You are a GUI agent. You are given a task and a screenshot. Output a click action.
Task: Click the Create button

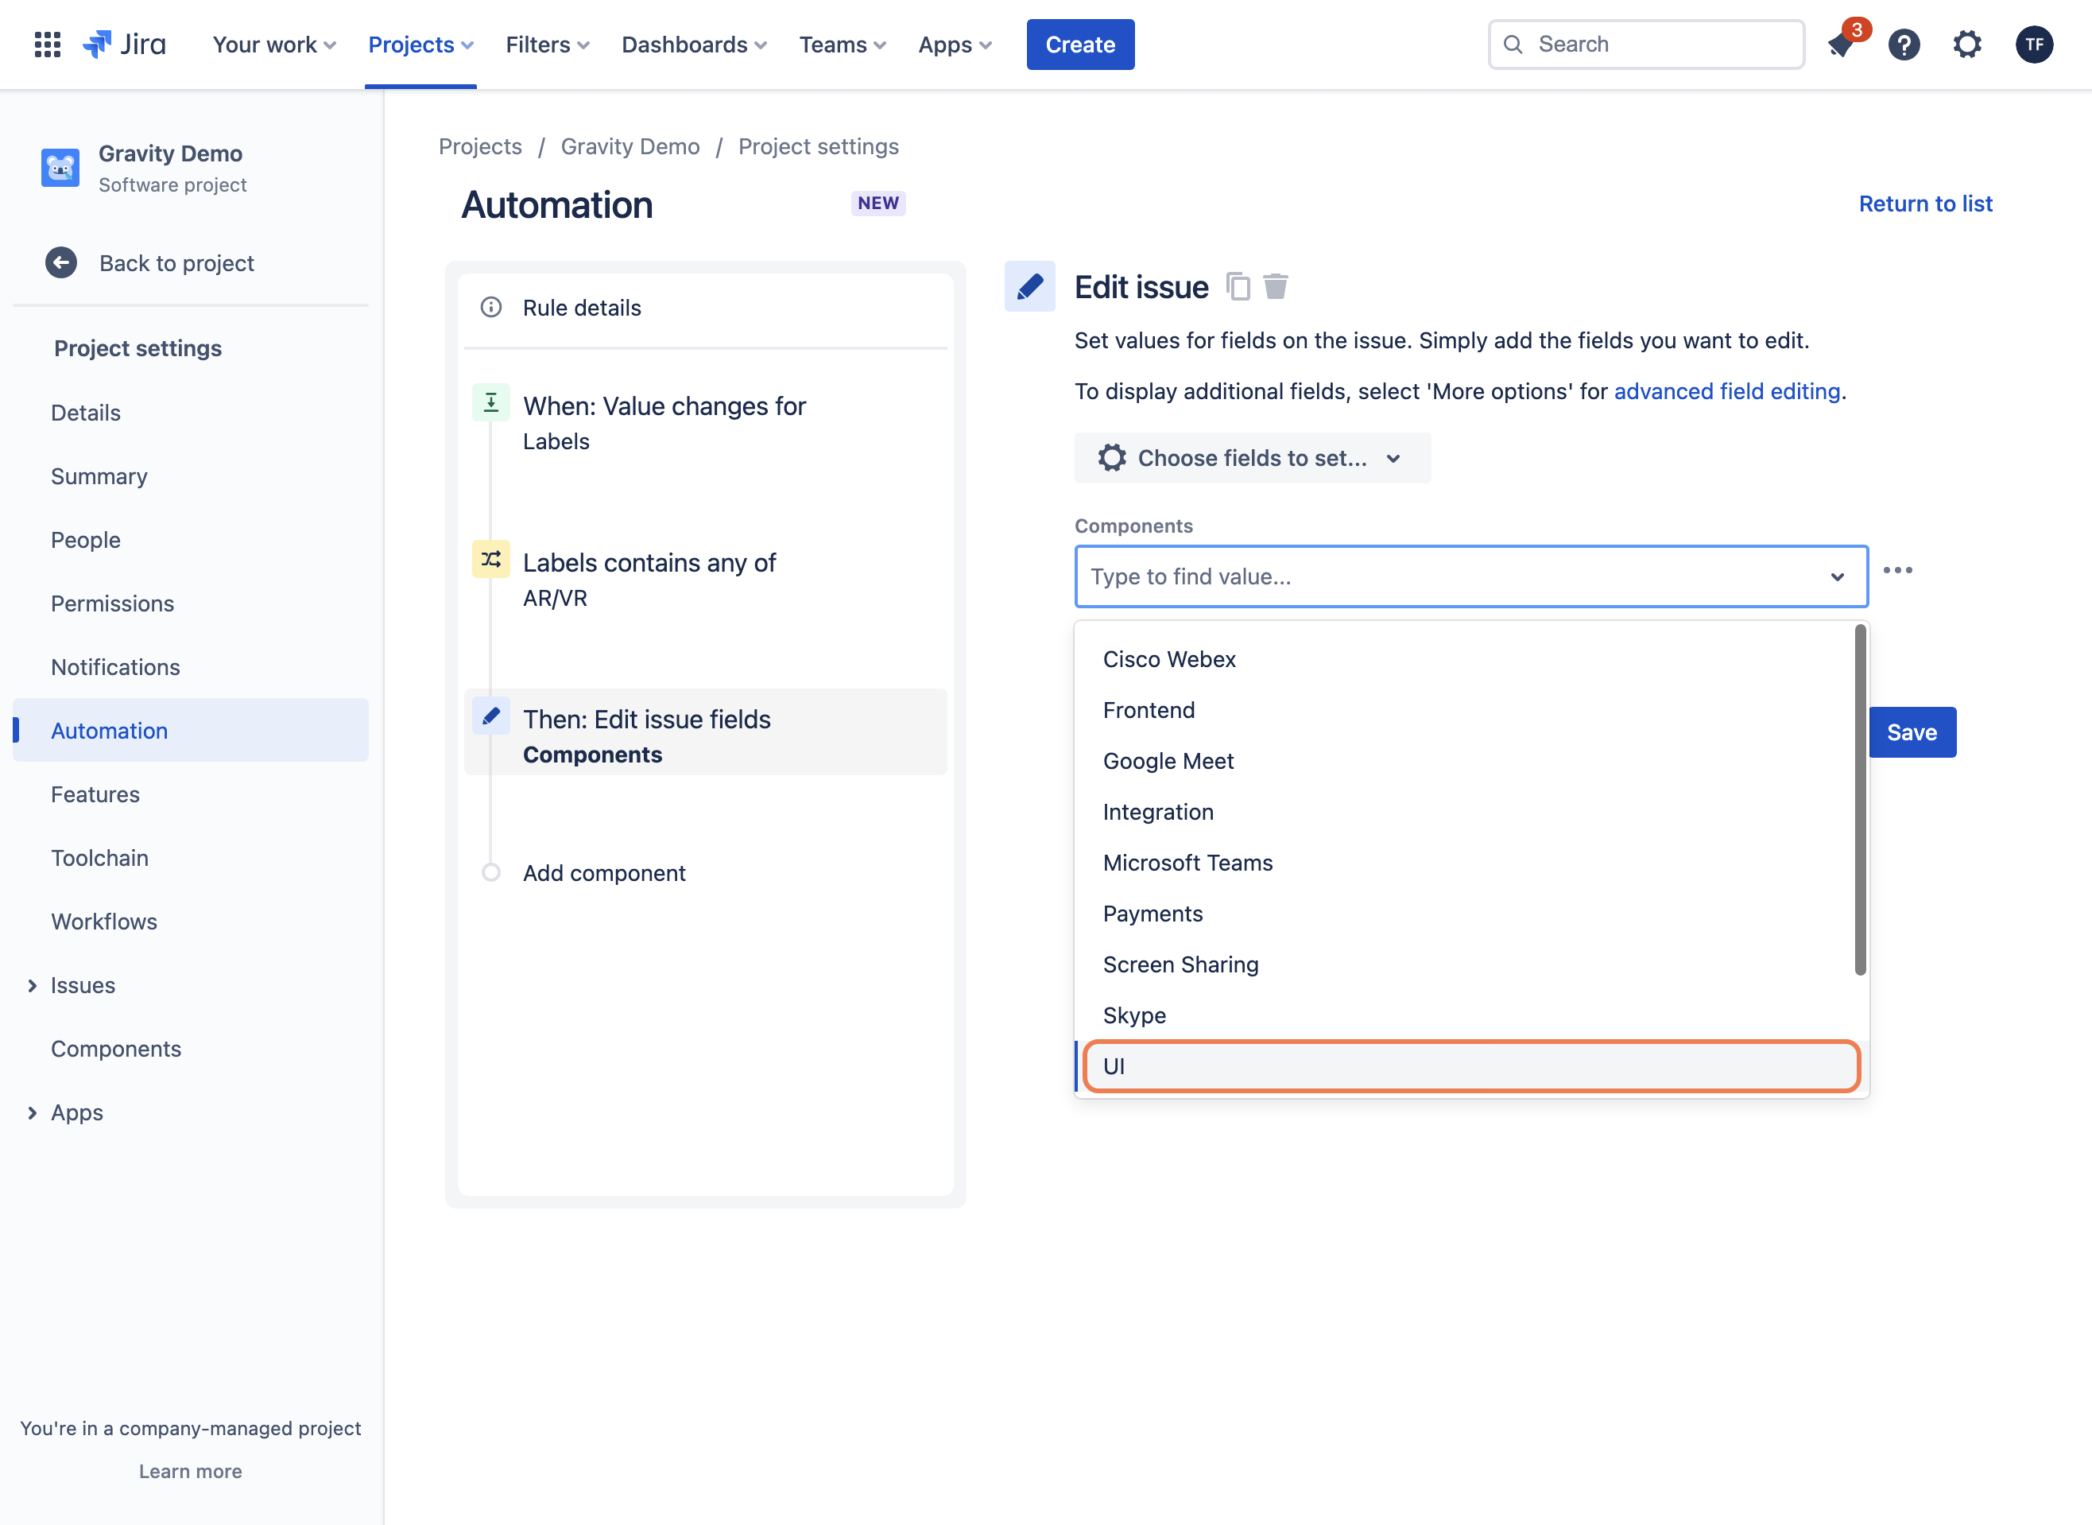1079,45
